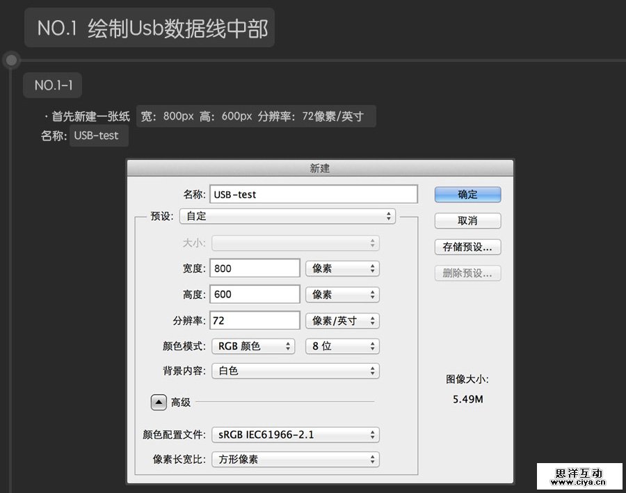The width and height of the screenshot is (626, 493).
Task: Click the 存储预设 save preset button
Action: point(467,247)
